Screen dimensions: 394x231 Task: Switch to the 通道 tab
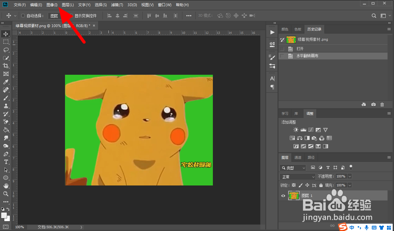pos(298,157)
